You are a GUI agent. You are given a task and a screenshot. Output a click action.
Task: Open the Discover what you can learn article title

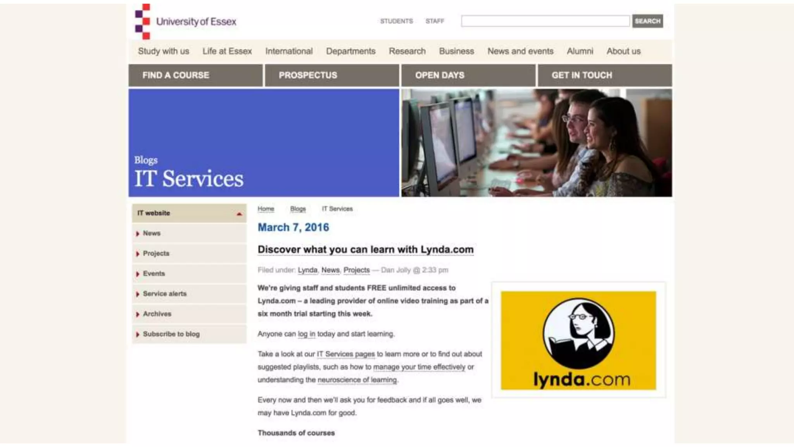366,249
